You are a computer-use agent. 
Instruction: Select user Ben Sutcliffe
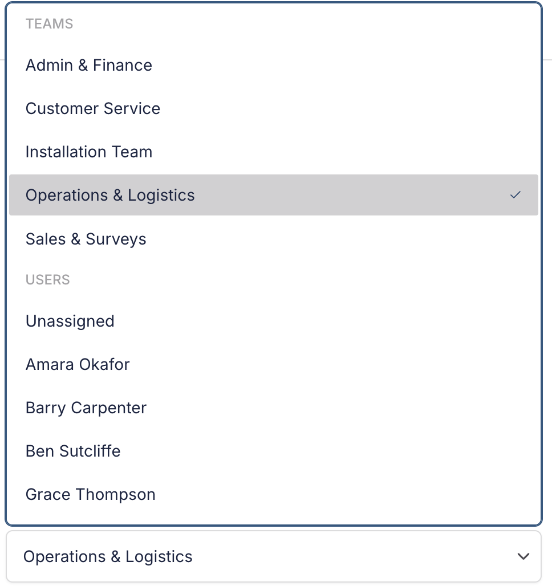click(273, 451)
